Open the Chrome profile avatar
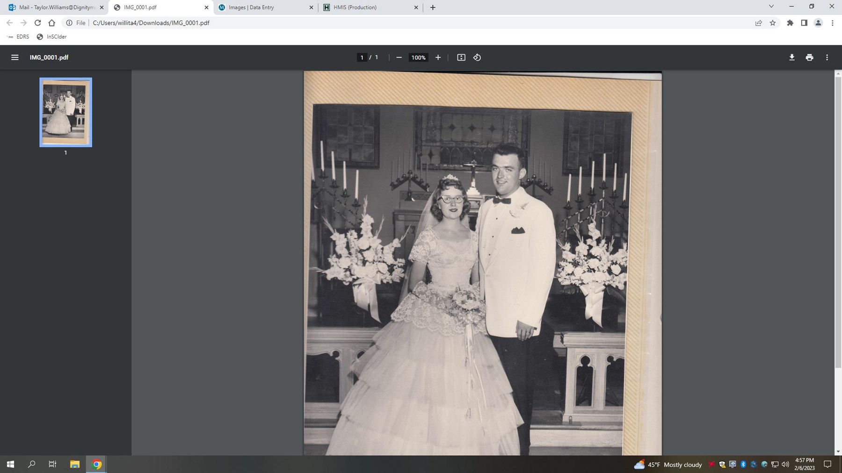842x473 pixels. tap(818, 22)
